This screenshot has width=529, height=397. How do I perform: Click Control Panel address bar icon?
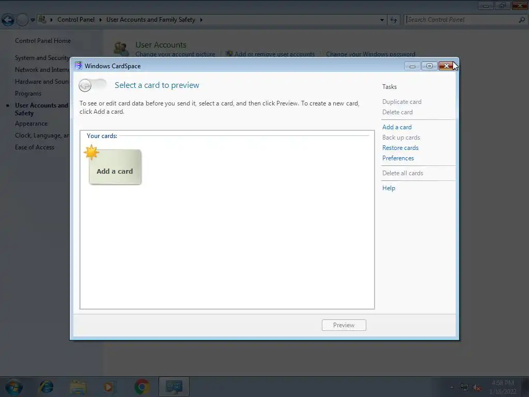coord(42,20)
